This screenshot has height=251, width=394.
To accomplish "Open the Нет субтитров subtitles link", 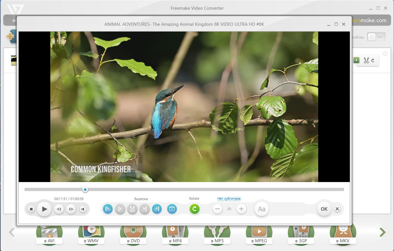I will 229,199.
